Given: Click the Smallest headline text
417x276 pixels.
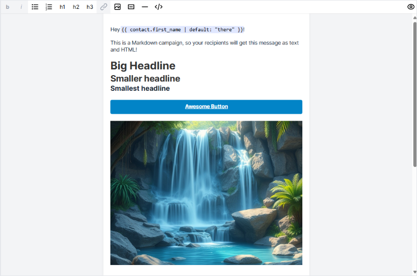Looking at the screenshot, I should 140,89.
